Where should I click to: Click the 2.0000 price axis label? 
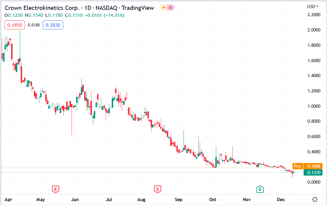click(314, 30)
